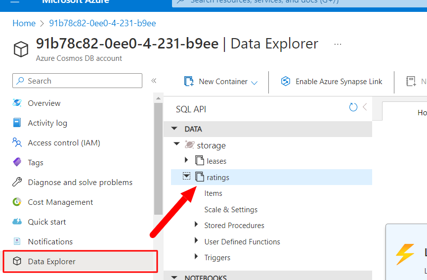Expand Stored Procedures
Image resolution: width=427 pixels, height=280 pixels.
pos(196,225)
